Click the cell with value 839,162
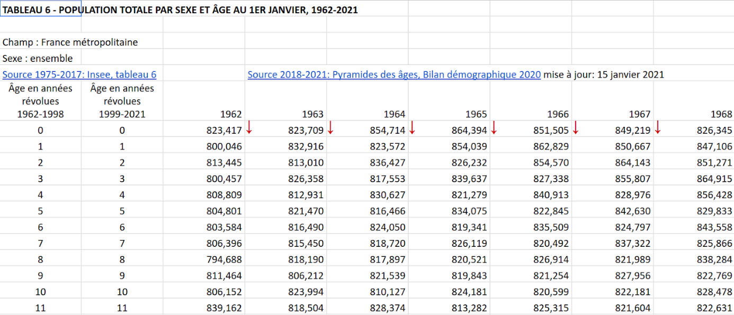This screenshot has width=734, height=315. point(204,308)
